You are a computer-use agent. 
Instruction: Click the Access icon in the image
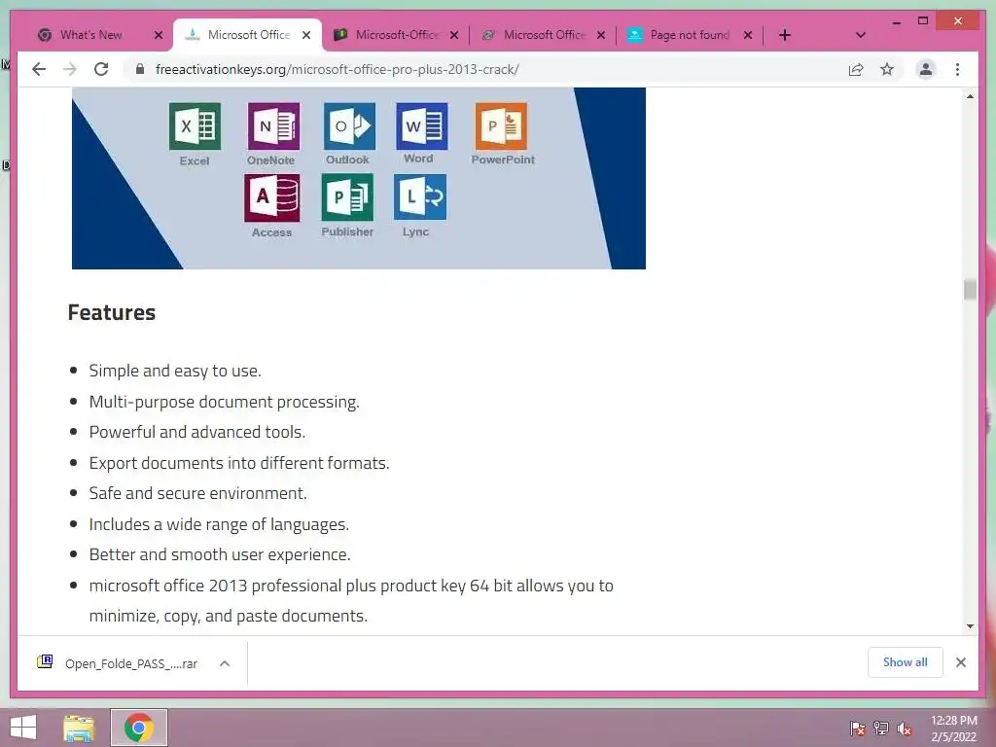coord(271,198)
